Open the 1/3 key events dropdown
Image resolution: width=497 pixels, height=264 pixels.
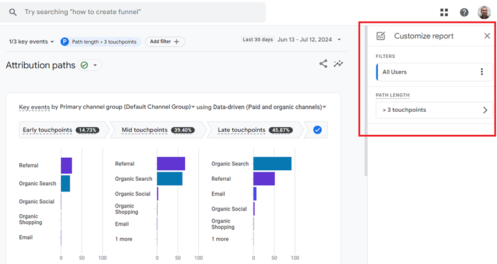tap(32, 42)
